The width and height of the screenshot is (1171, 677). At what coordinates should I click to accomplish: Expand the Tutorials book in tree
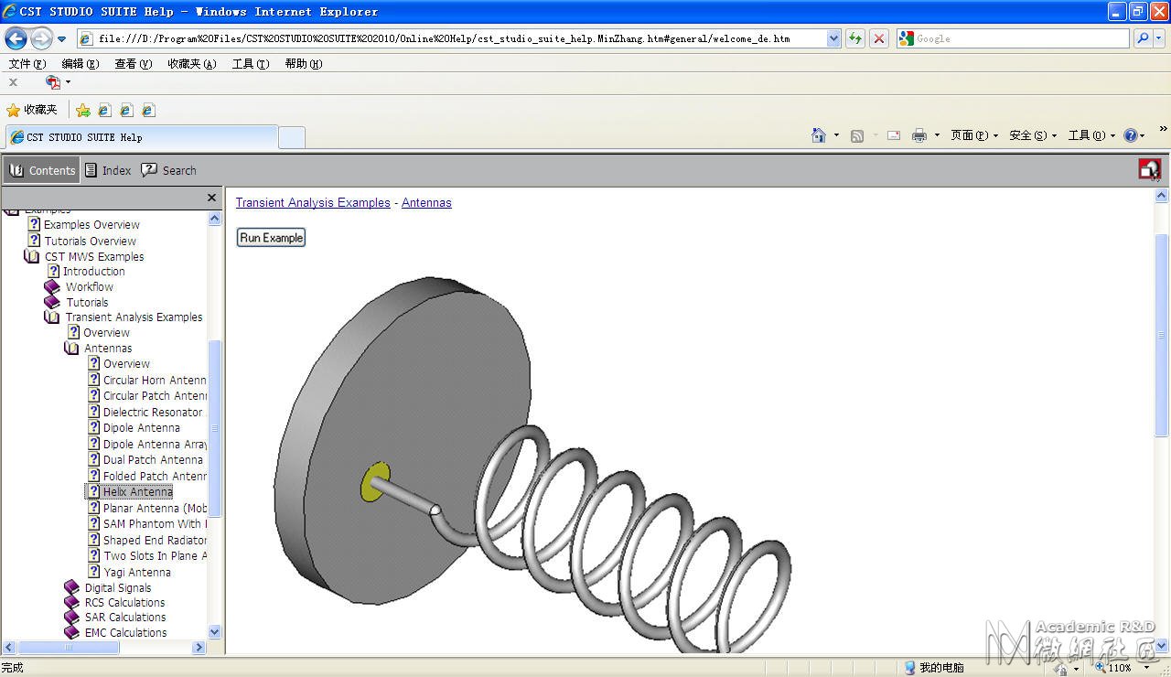pyautogui.click(x=52, y=303)
